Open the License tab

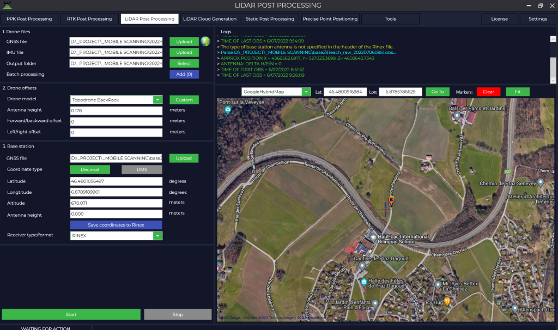coord(499,19)
